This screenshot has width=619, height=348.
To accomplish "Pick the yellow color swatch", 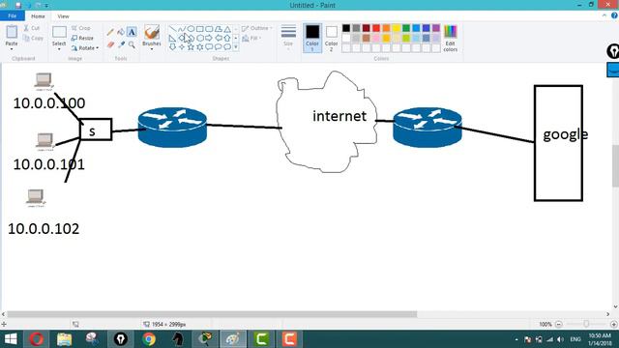I will click(396, 28).
